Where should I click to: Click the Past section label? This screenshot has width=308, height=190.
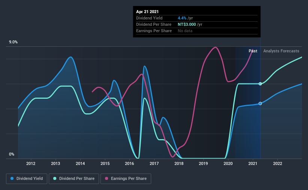pyautogui.click(x=253, y=51)
